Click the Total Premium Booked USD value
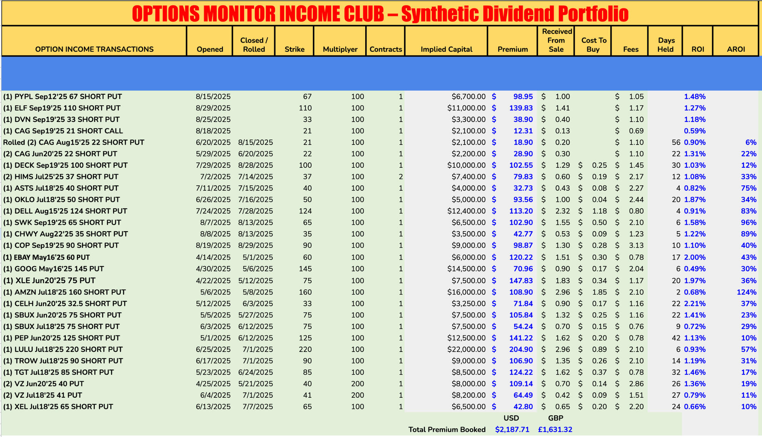Image resolution: width=762 pixels, height=437 pixels. tap(512, 429)
